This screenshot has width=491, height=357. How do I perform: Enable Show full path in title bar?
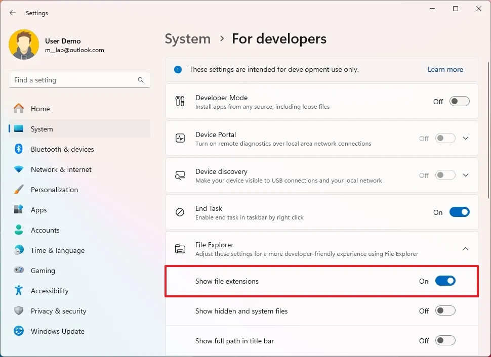(x=445, y=340)
